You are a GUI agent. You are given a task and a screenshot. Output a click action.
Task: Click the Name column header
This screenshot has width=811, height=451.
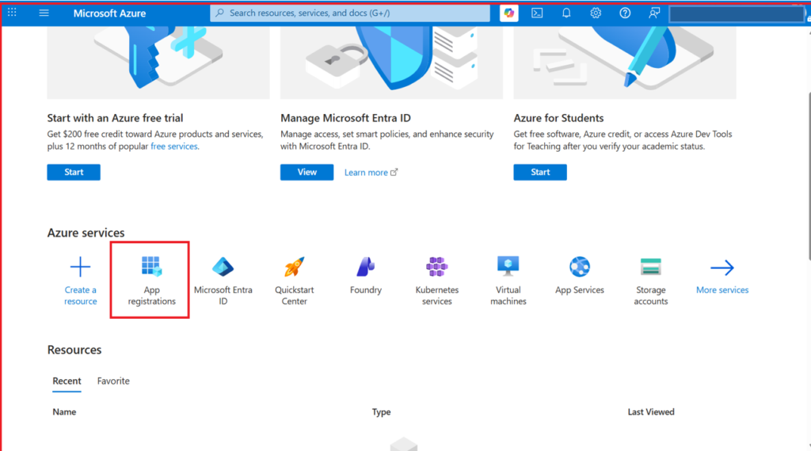point(64,411)
